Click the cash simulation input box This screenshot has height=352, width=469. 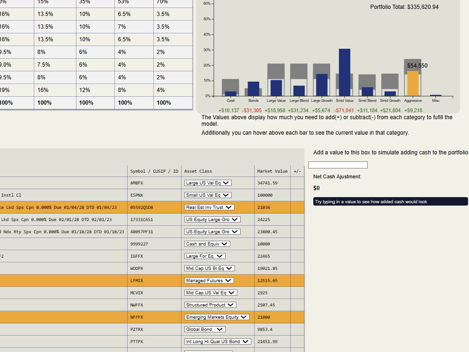click(x=338, y=165)
